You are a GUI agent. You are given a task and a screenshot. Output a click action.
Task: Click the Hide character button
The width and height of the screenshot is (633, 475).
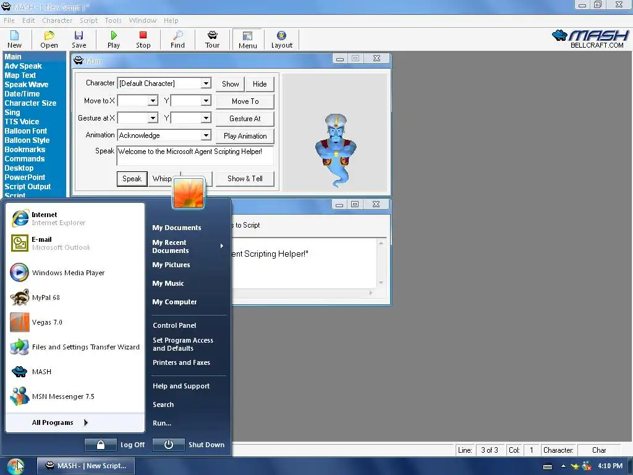coord(260,84)
